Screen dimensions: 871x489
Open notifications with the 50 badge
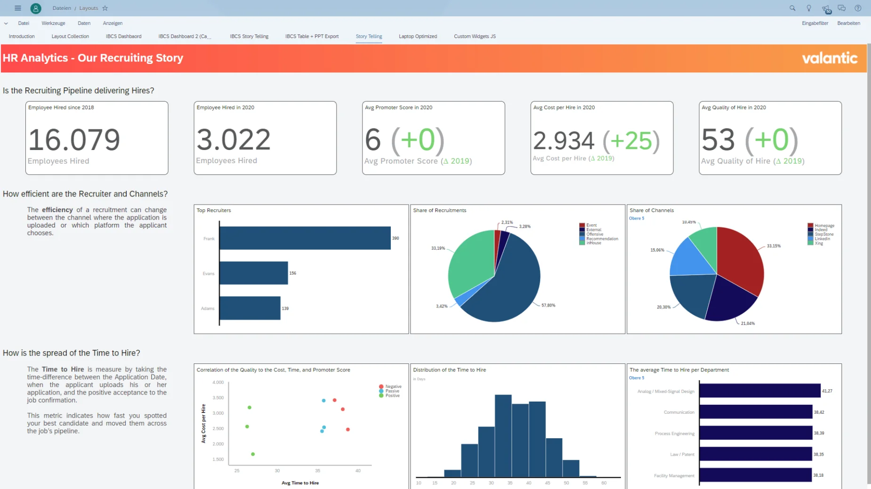(825, 8)
